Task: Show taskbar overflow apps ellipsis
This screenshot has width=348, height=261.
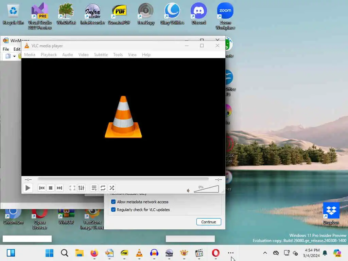Action: tap(231, 253)
